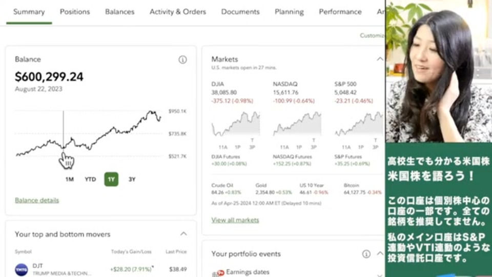
Task: Click the NASDAQ mini chart
Action: [297, 124]
